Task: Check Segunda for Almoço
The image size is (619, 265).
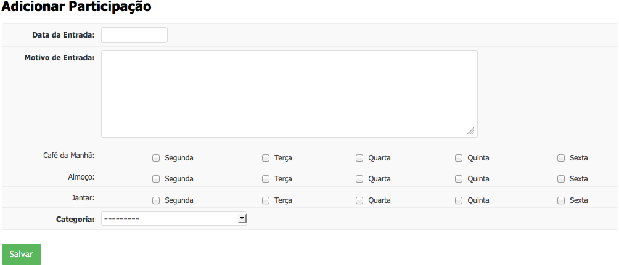Action: point(156,179)
